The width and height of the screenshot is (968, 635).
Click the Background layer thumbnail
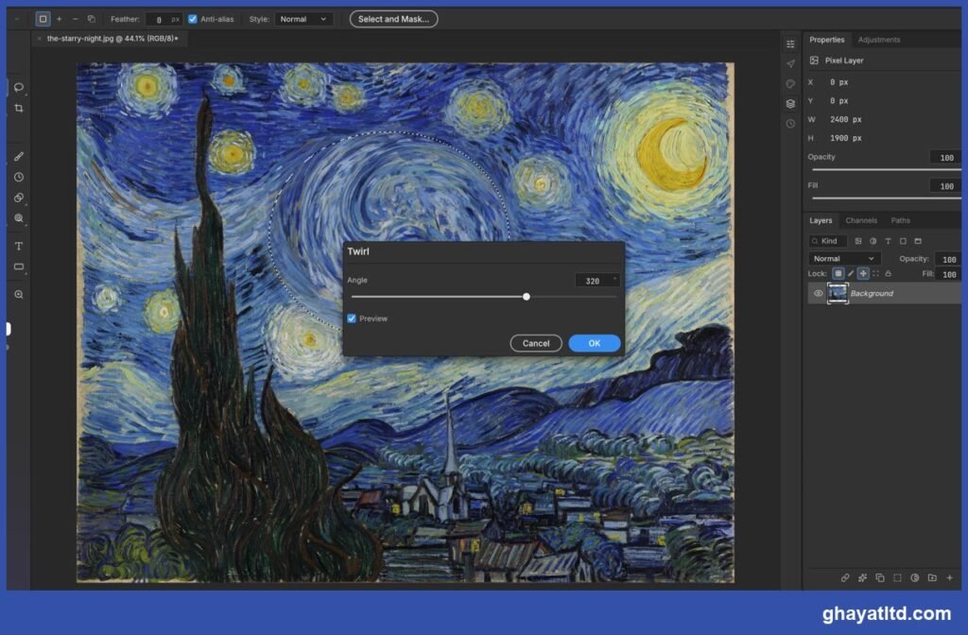pyautogui.click(x=838, y=293)
